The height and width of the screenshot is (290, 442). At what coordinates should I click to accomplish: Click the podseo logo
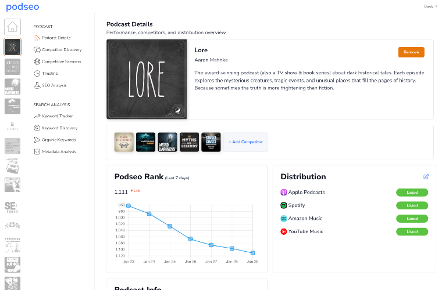pyautogui.click(x=23, y=6)
